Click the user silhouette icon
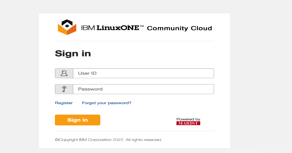Image resolution: width=292 pixels, height=153 pixels. click(64, 73)
